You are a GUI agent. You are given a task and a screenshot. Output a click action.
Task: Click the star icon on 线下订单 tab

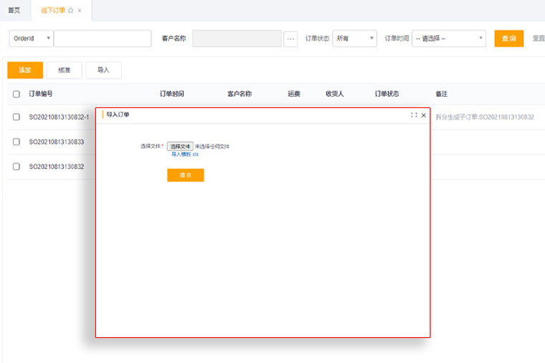[70, 11]
